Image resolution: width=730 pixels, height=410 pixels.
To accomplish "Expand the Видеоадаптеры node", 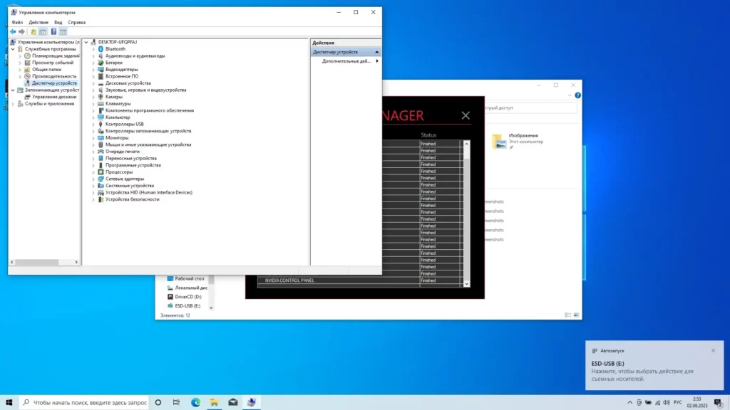I will (x=93, y=70).
